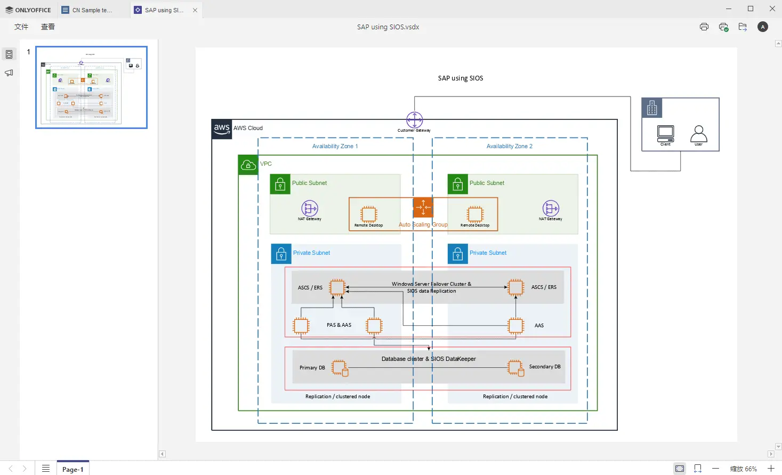Open the file location folder icon
Viewport: 782px width, 475px height.
click(743, 27)
